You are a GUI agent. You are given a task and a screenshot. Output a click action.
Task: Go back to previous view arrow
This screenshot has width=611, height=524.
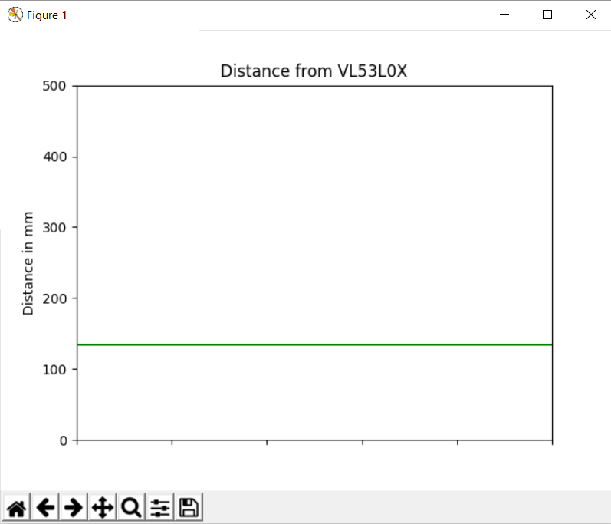pos(45,507)
